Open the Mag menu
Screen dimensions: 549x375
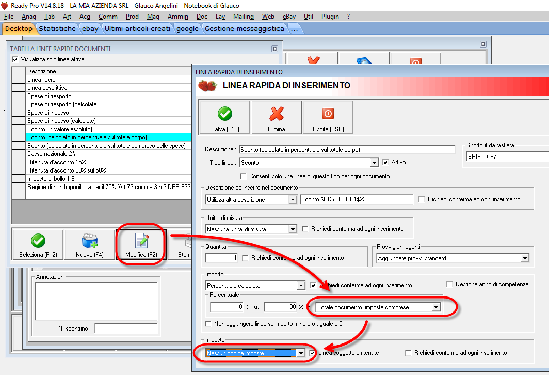coord(153,17)
